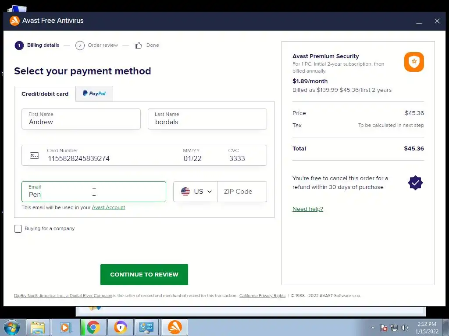The height and width of the screenshot is (336, 449).
Task: Click the Avast logo in title bar
Action: click(14, 21)
